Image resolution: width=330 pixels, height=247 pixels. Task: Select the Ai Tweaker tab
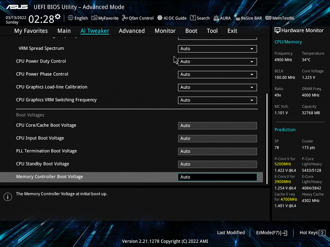click(95, 31)
